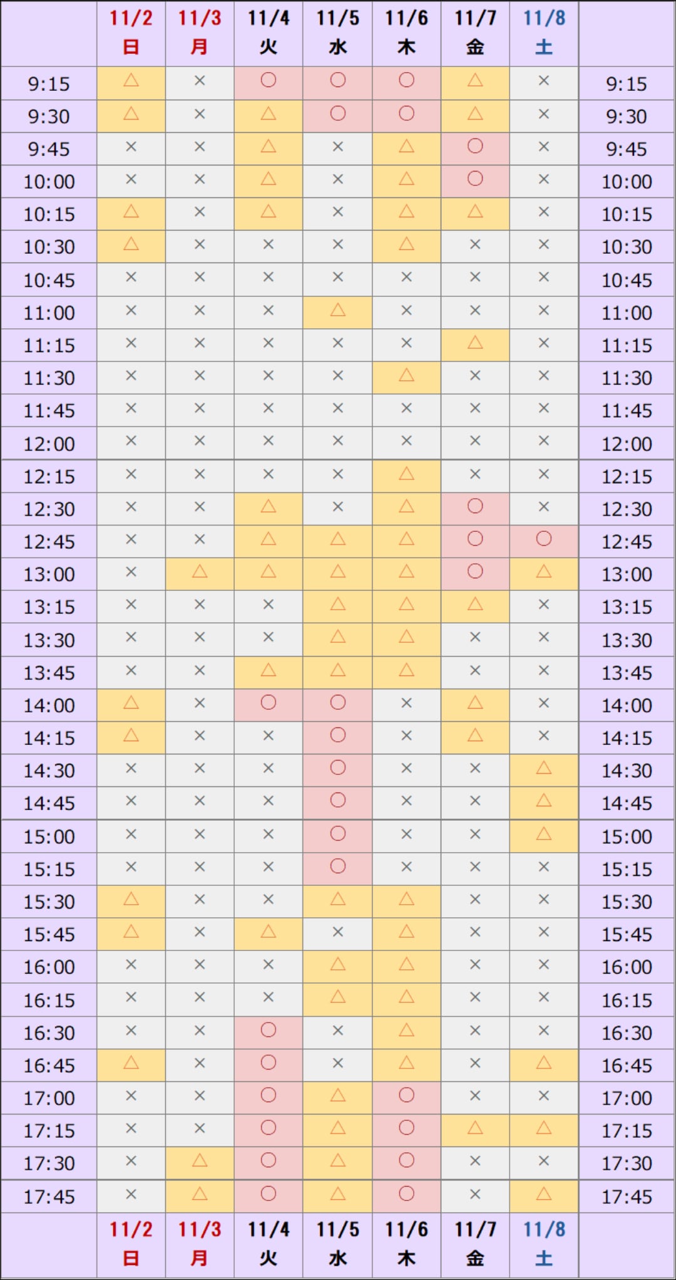Click the circle for 11/7 at 9:45
Image resolution: width=676 pixels, height=1280 pixels.
click(475, 147)
